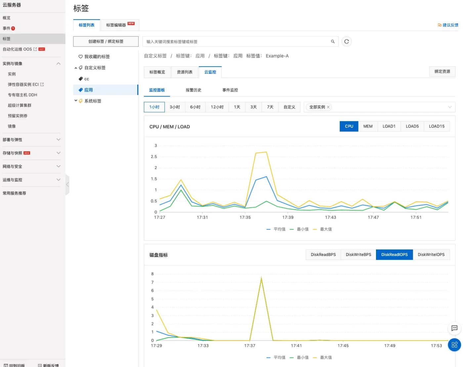Open 常用服务推荐 in sidebar
463x367 pixels.
click(14, 193)
